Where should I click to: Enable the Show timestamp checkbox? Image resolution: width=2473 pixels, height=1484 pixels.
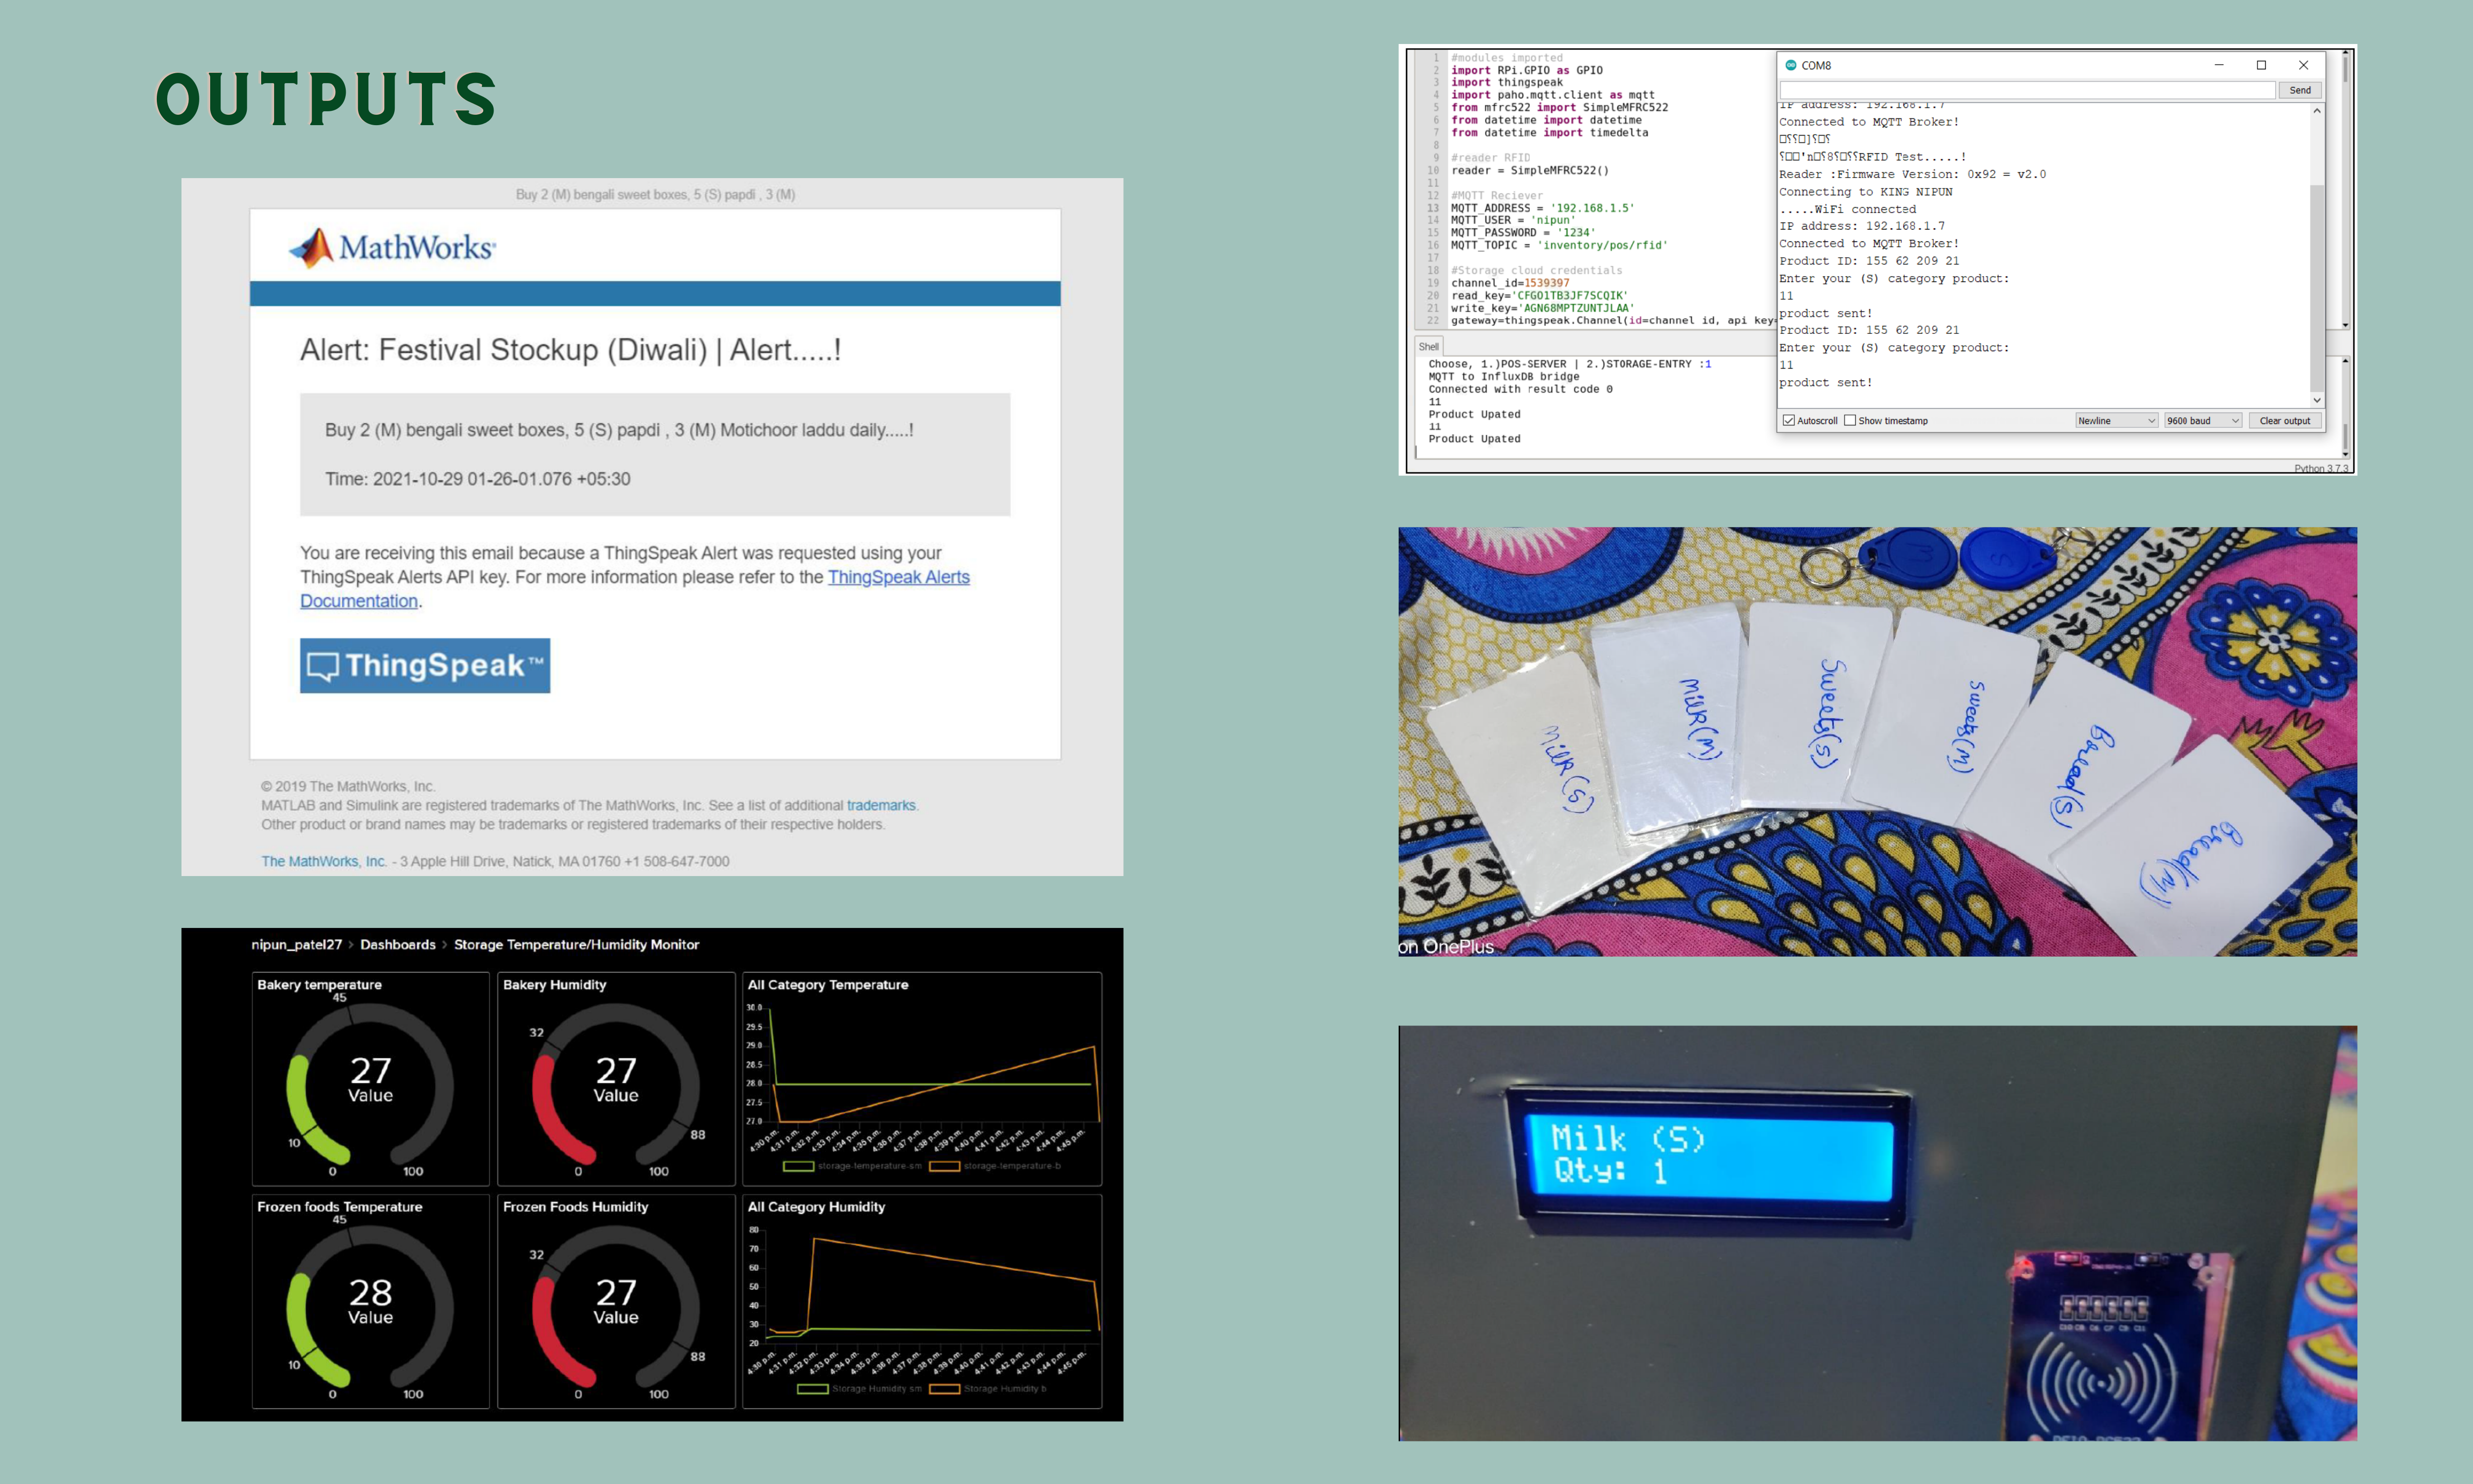coord(1850,421)
